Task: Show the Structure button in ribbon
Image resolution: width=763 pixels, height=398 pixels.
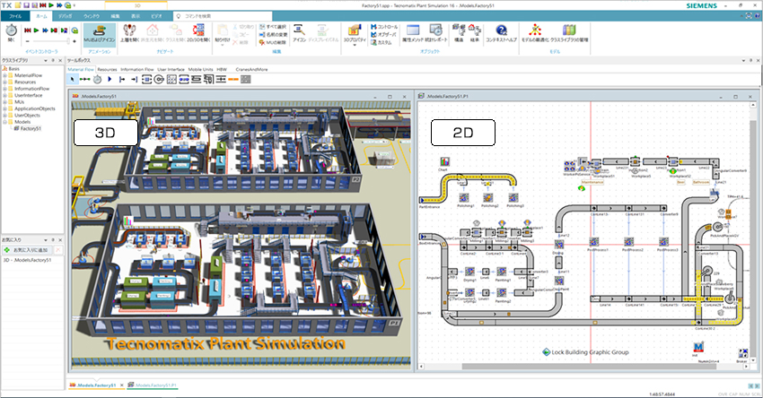Action: pos(459,33)
